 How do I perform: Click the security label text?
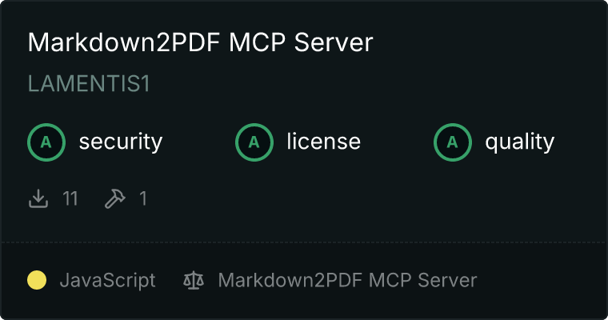121,142
